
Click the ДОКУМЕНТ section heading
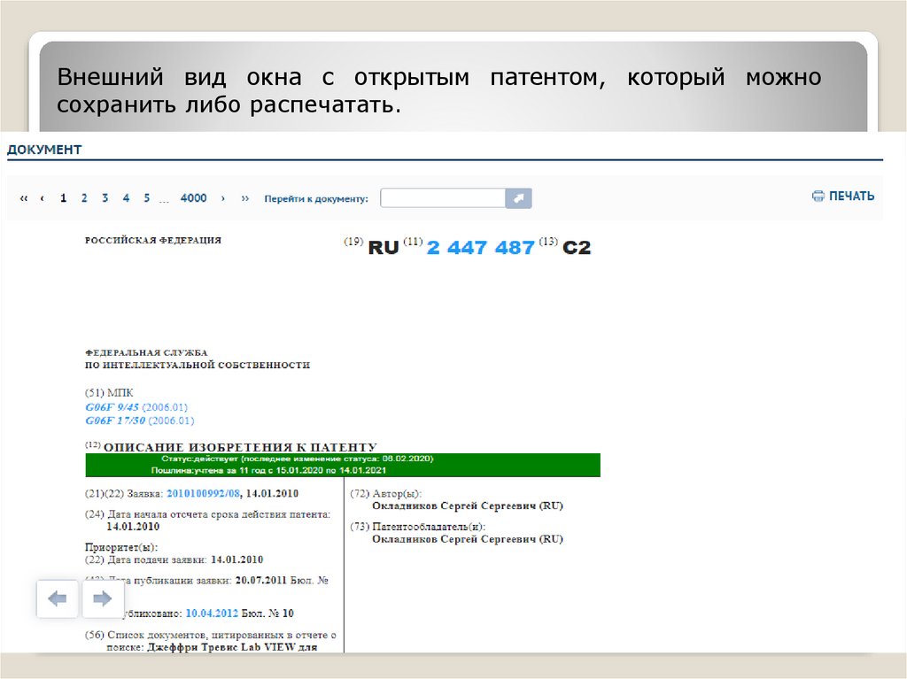pos(44,150)
